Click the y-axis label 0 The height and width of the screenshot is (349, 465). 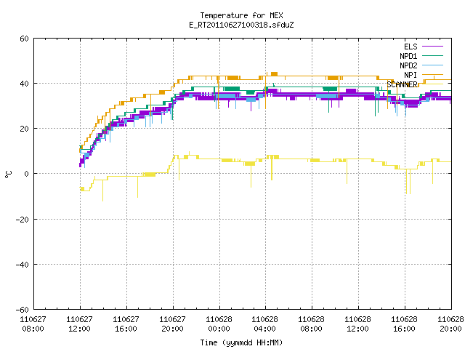tap(26, 174)
